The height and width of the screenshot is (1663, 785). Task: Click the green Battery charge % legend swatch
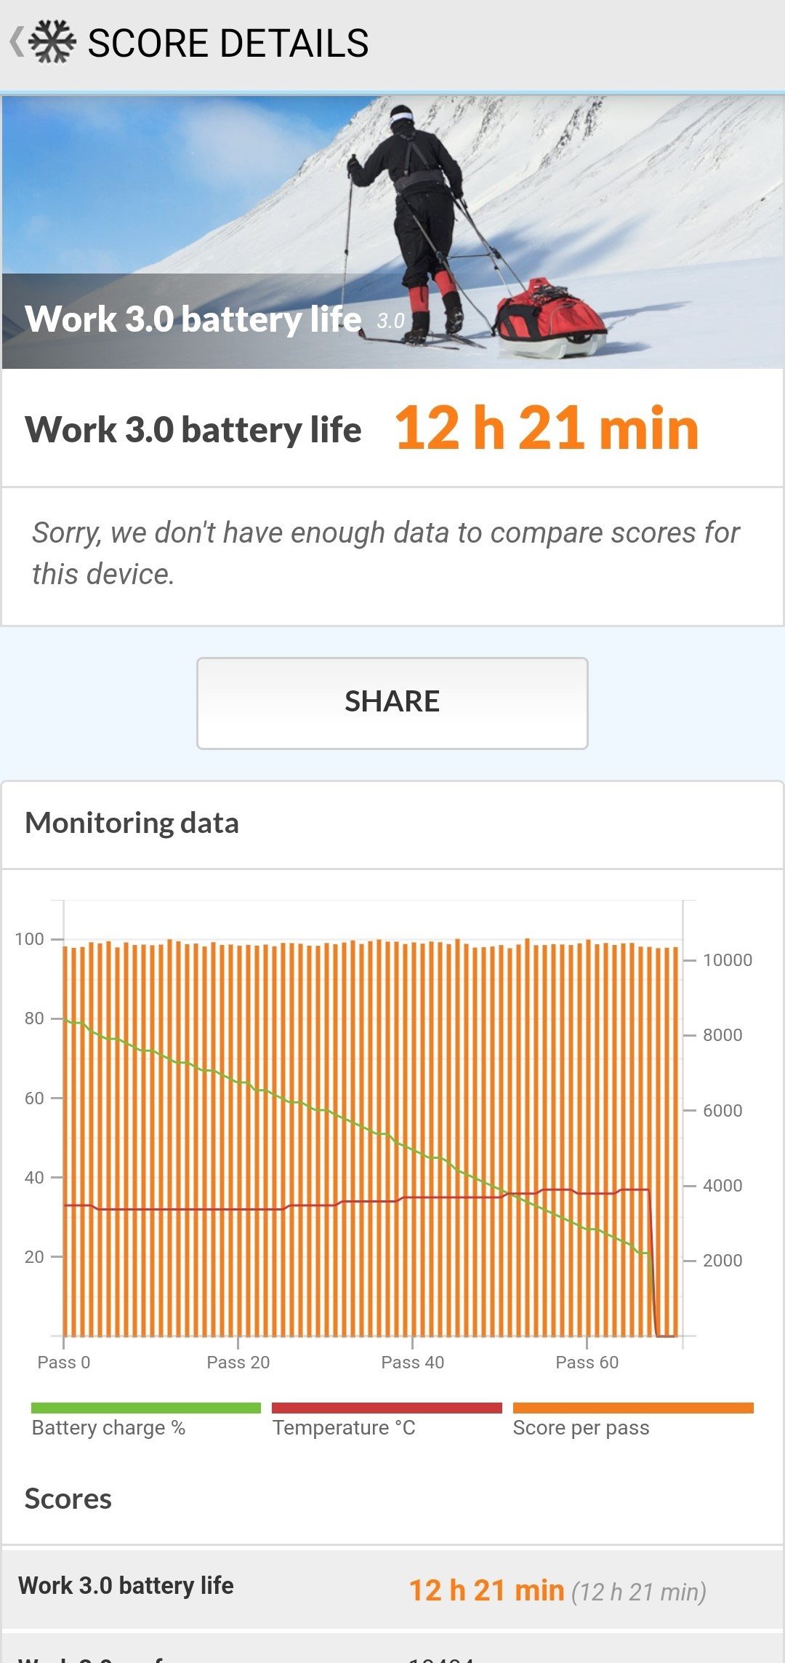[145, 1408]
